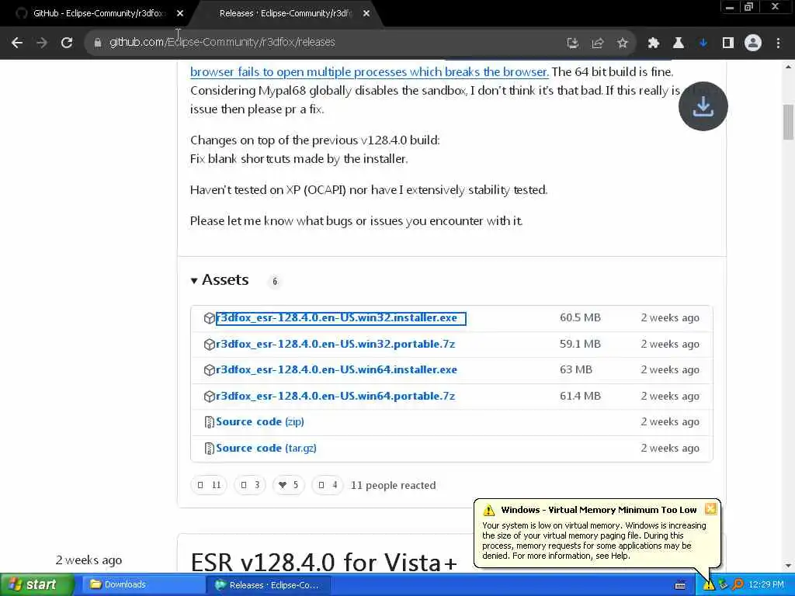
Task: Collapse the Assets section triangle
Action: [x=193, y=281]
